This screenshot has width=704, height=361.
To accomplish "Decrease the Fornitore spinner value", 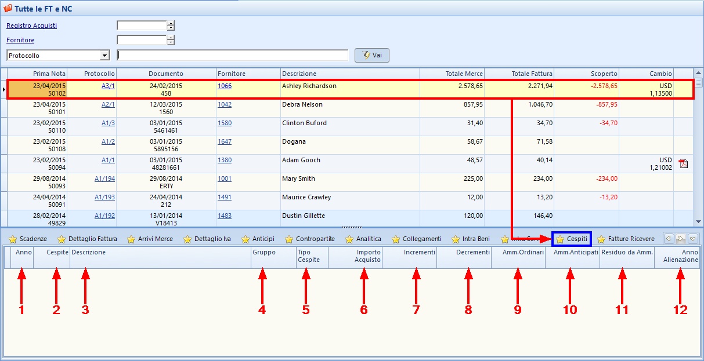I will (171, 42).
